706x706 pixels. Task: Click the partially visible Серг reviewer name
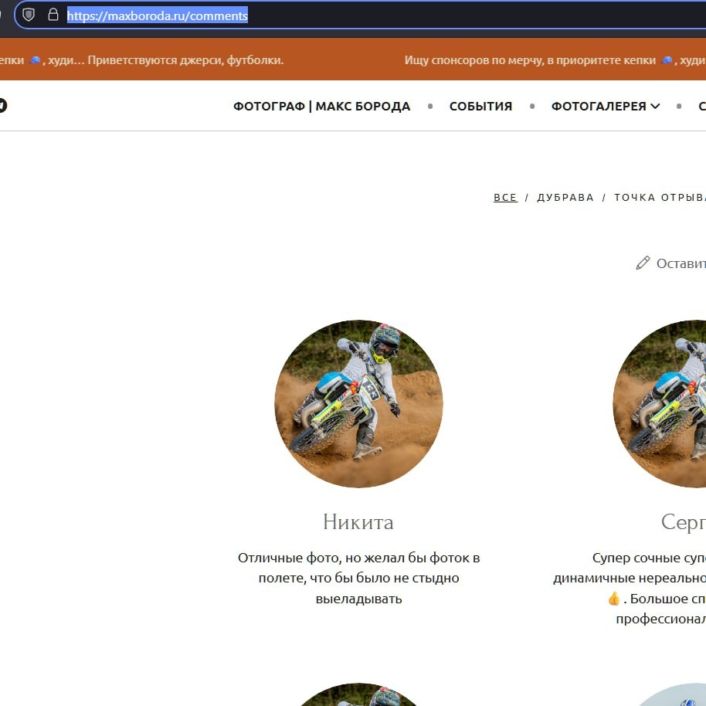pyautogui.click(x=683, y=522)
